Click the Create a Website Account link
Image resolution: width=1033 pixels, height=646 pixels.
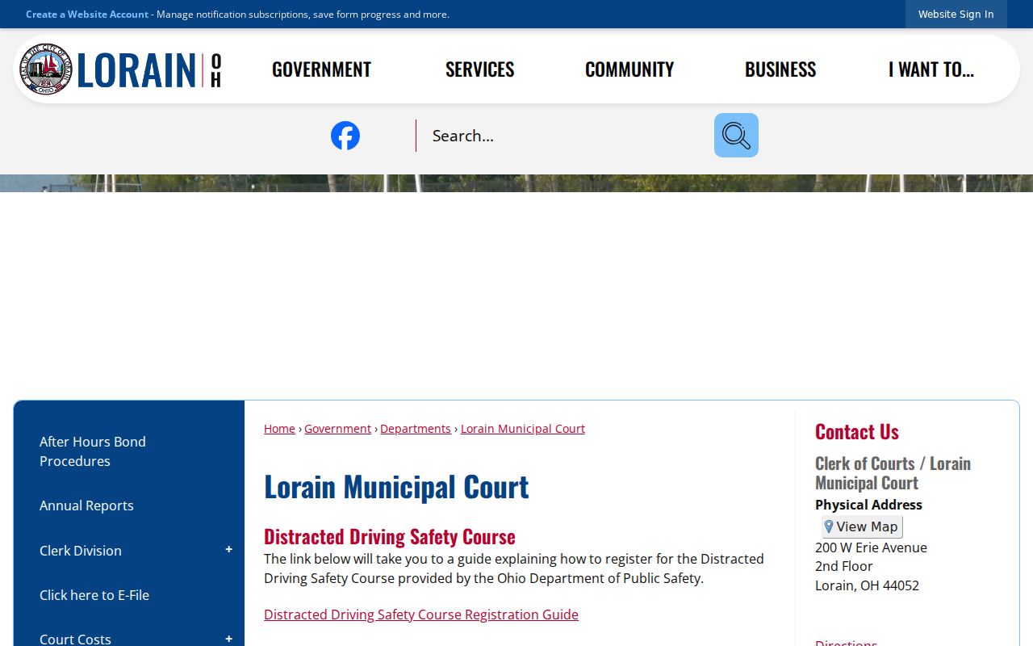tap(87, 15)
